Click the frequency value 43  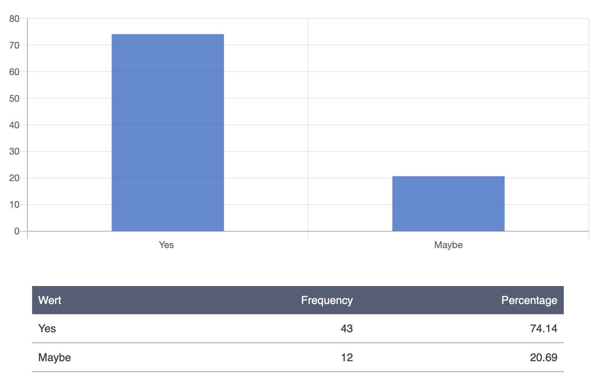coord(346,328)
